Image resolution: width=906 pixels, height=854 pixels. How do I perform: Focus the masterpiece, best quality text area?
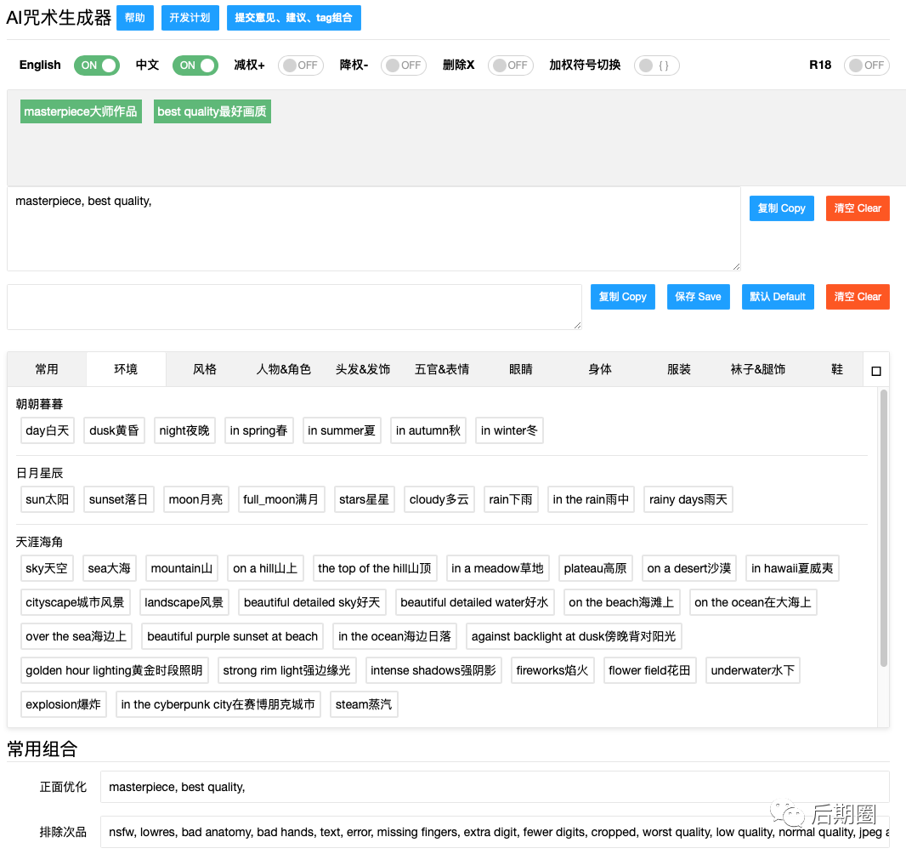click(x=374, y=229)
